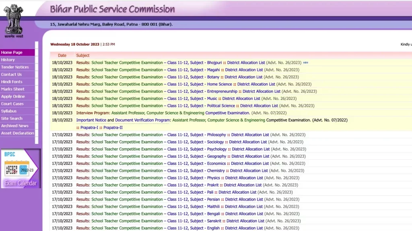Go to the History page
Viewport: 412px width, 231px height.
[x=17, y=60]
